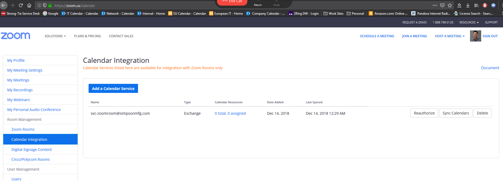The height and width of the screenshot is (181, 503).
Task: View the green padlock connection details
Action: (x=50, y=5)
